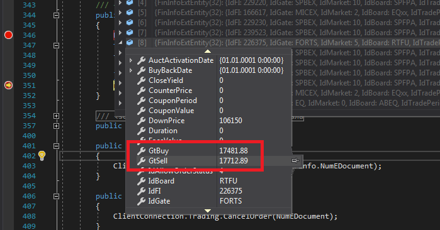The height and width of the screenshot is (230, 440).
Task: Collapse the method outline at line 401
Action: click(57, 146)
